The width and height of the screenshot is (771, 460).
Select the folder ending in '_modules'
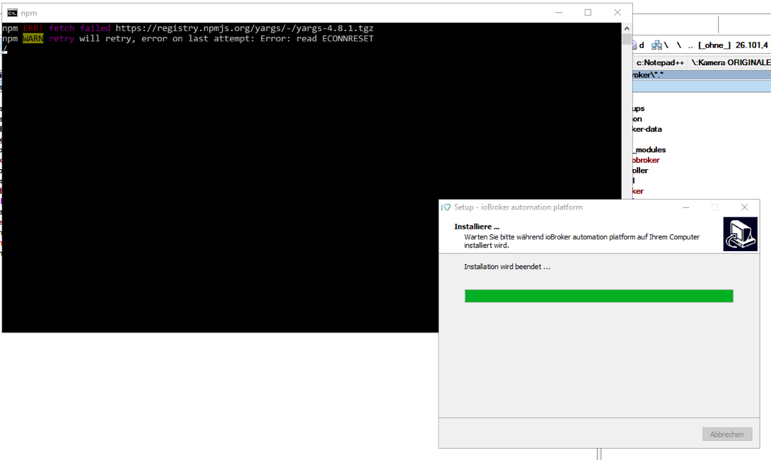click(649, 150)
